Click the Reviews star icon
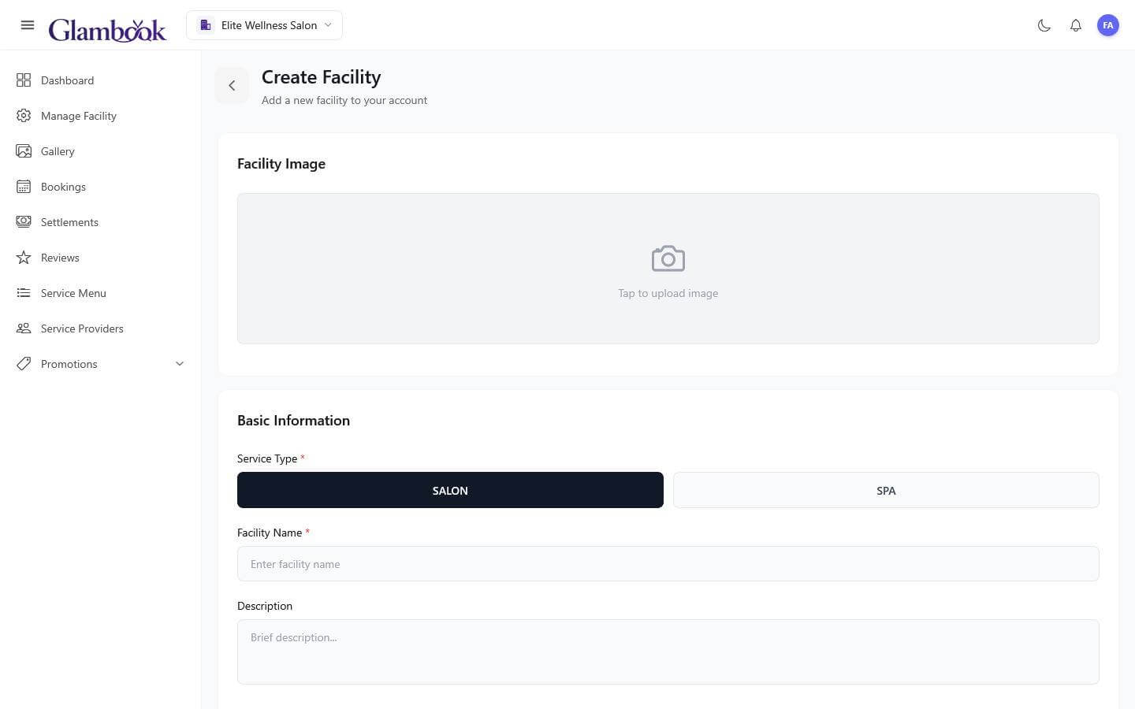This screenshot has height=709, width=1135. pos(24,258)
